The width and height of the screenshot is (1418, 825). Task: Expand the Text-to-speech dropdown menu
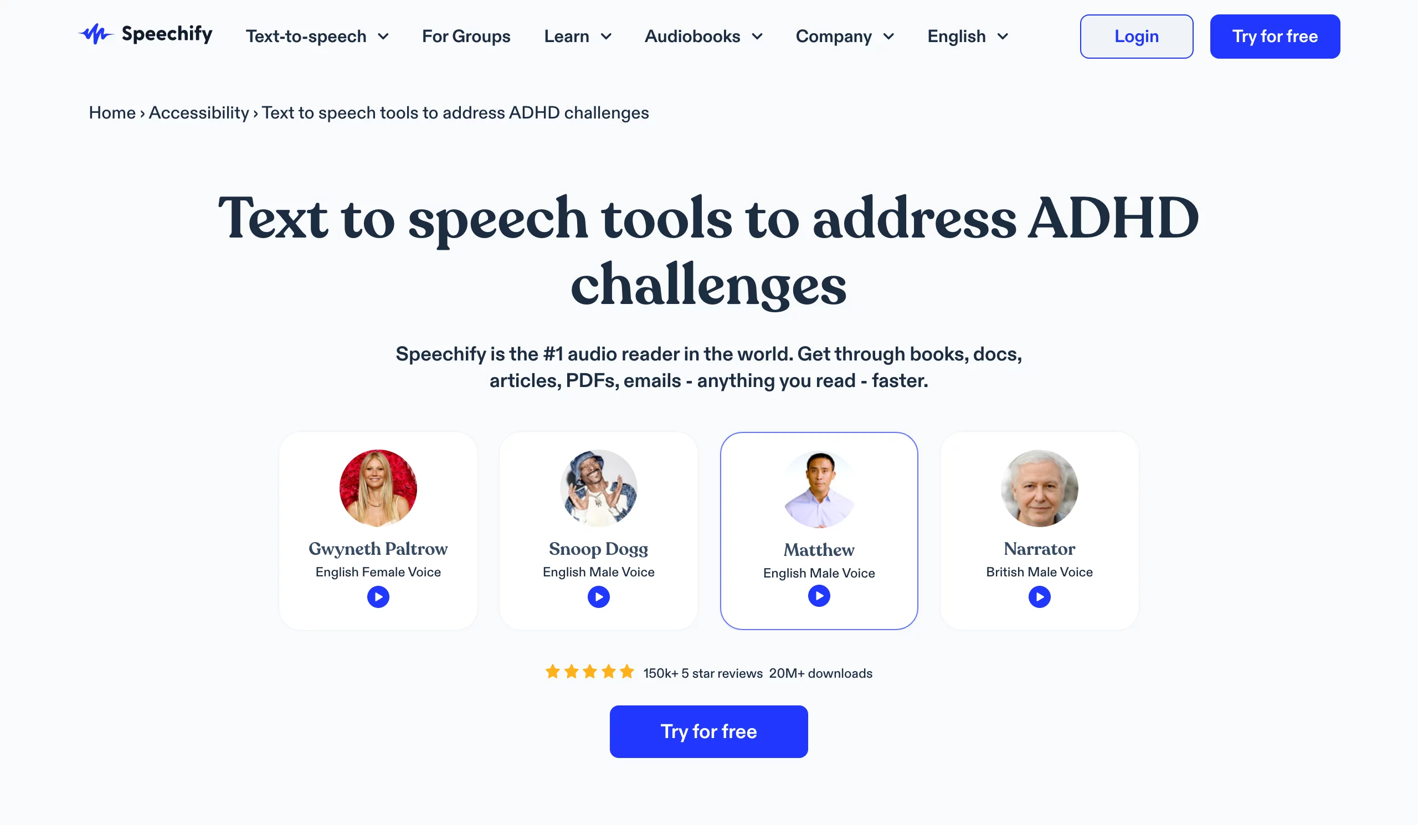click(317, 37)
